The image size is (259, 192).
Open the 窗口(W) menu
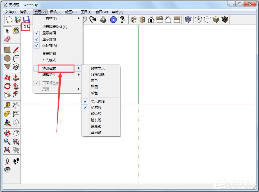click(102, 12)
